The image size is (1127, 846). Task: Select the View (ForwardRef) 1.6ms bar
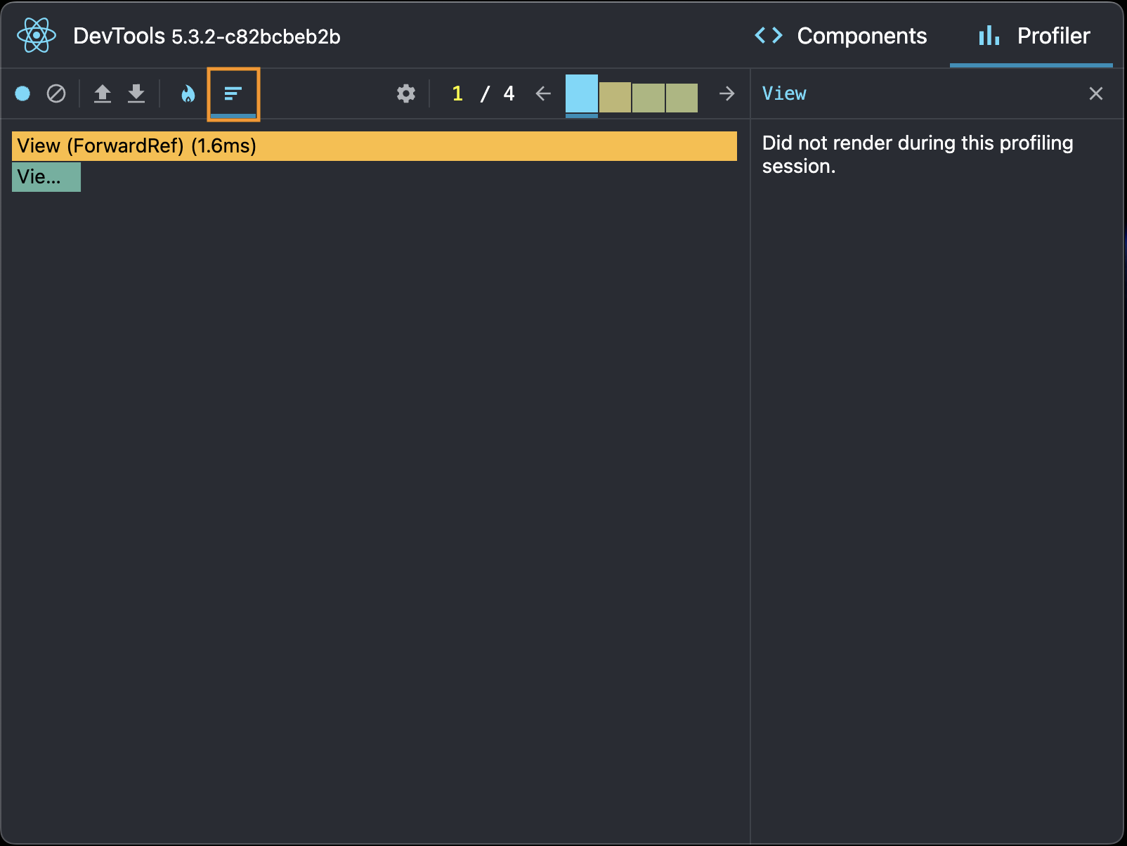click(x=374, y=146)
